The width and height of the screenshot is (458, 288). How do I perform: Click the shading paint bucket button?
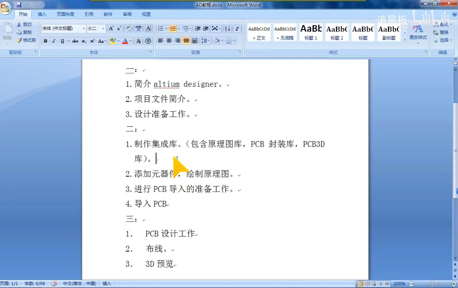217,41
